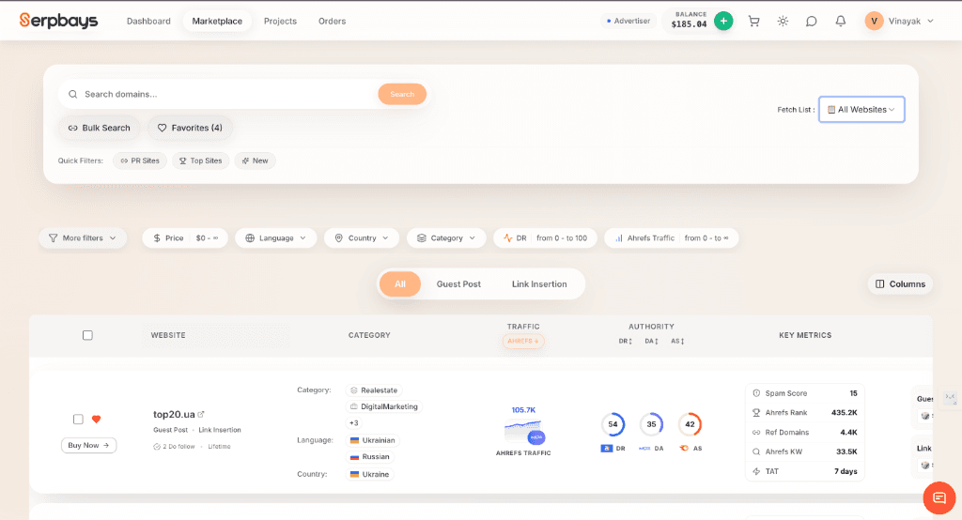Open top20.ua external link icon
This screenshot has height=520, width=962.
(201, 414)
